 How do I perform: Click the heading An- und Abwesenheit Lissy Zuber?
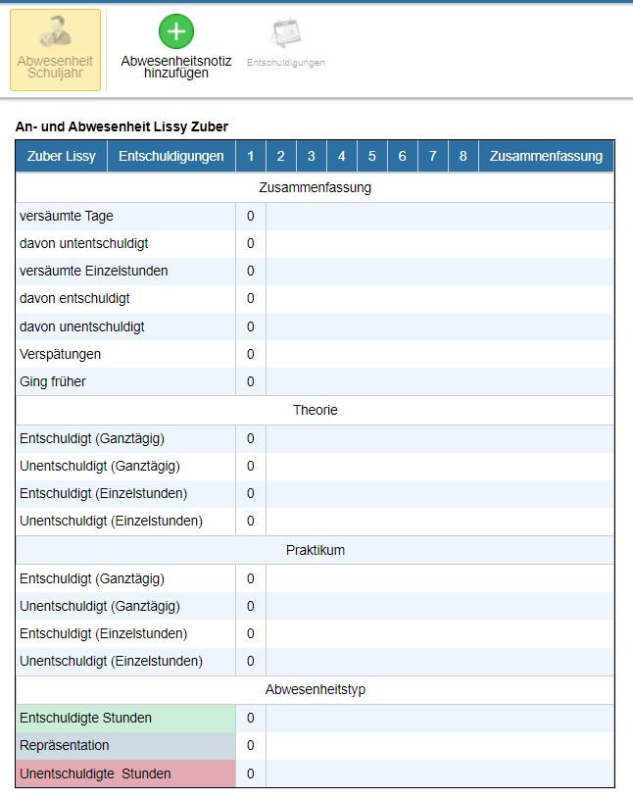[122, 126]
